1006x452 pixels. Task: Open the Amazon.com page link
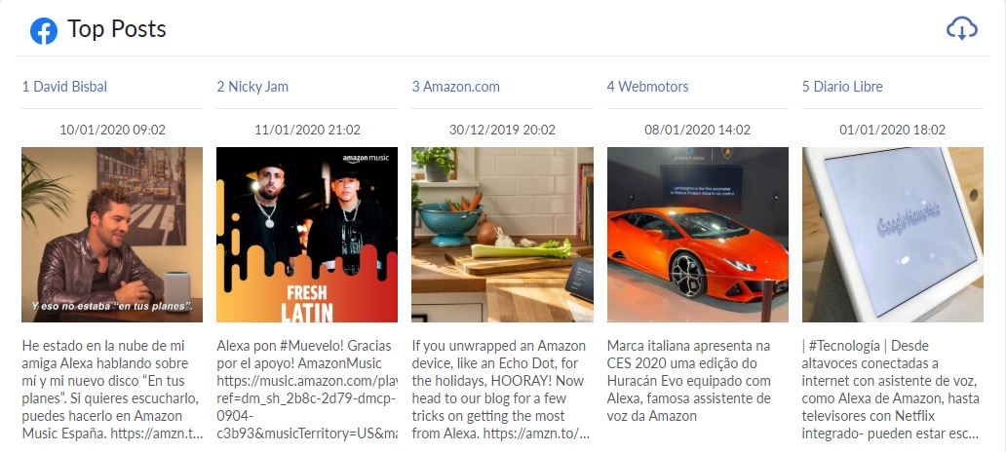coord(455,87)
